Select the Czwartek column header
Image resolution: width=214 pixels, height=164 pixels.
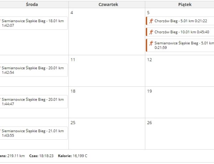(108, 5)
